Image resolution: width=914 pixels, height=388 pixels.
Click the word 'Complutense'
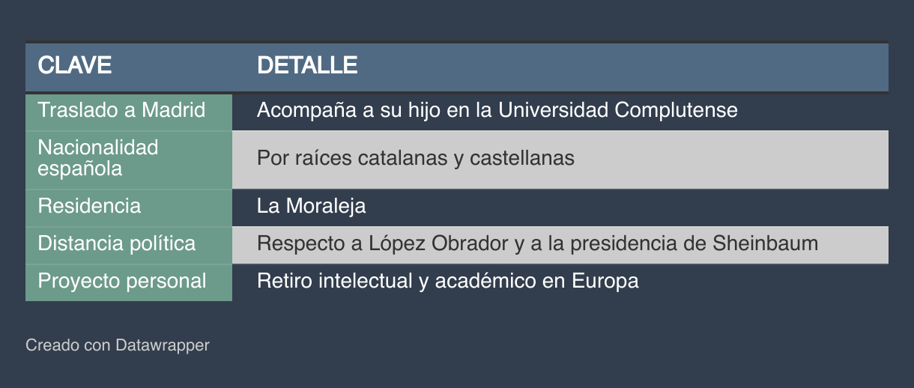tap(676, 111)
